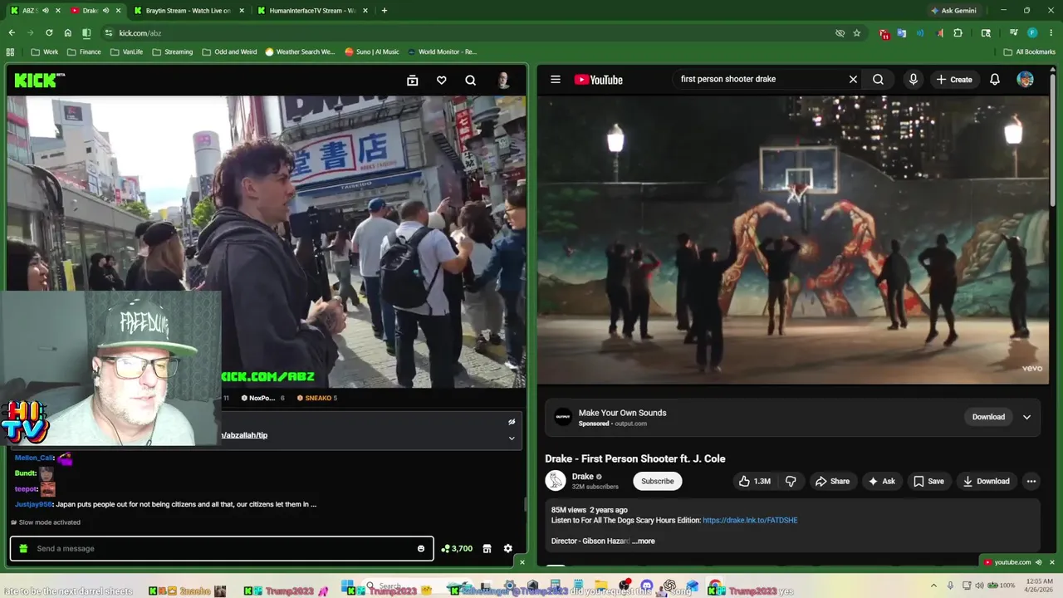Mute audio on the Drake tab
This screenshot has width=1063, height=598.
click(x=105, y=11)
